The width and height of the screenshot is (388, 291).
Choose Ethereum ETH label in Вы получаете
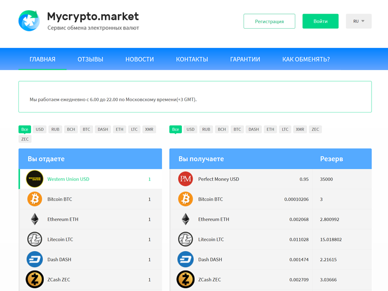(x=213, y=219)
